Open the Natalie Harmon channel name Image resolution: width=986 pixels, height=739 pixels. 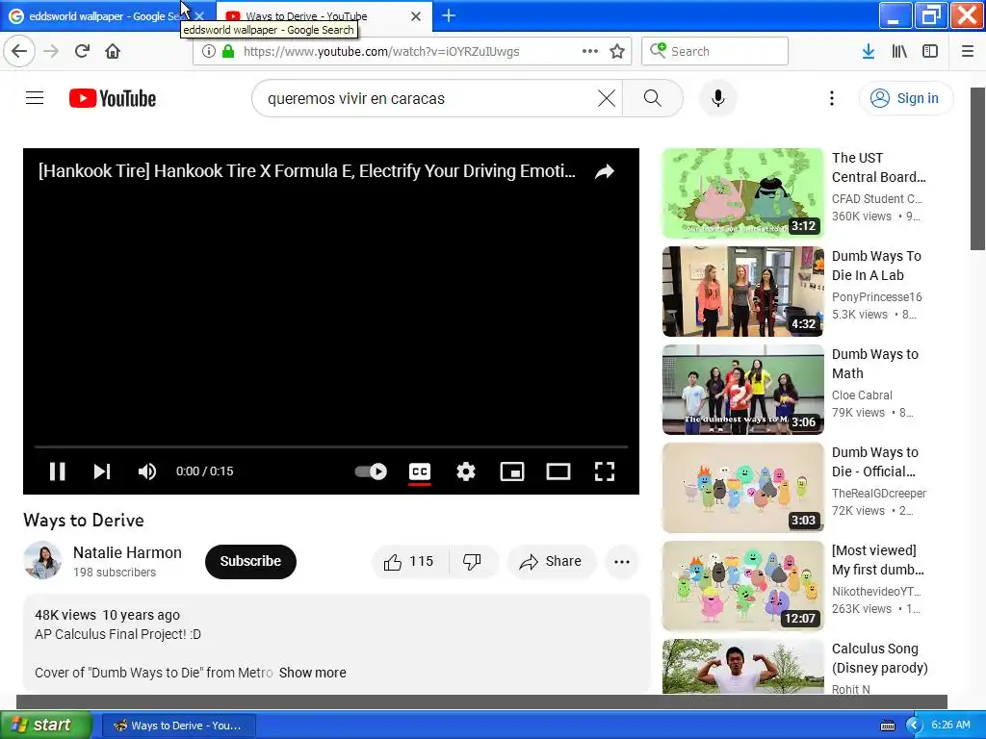[127, 552]
